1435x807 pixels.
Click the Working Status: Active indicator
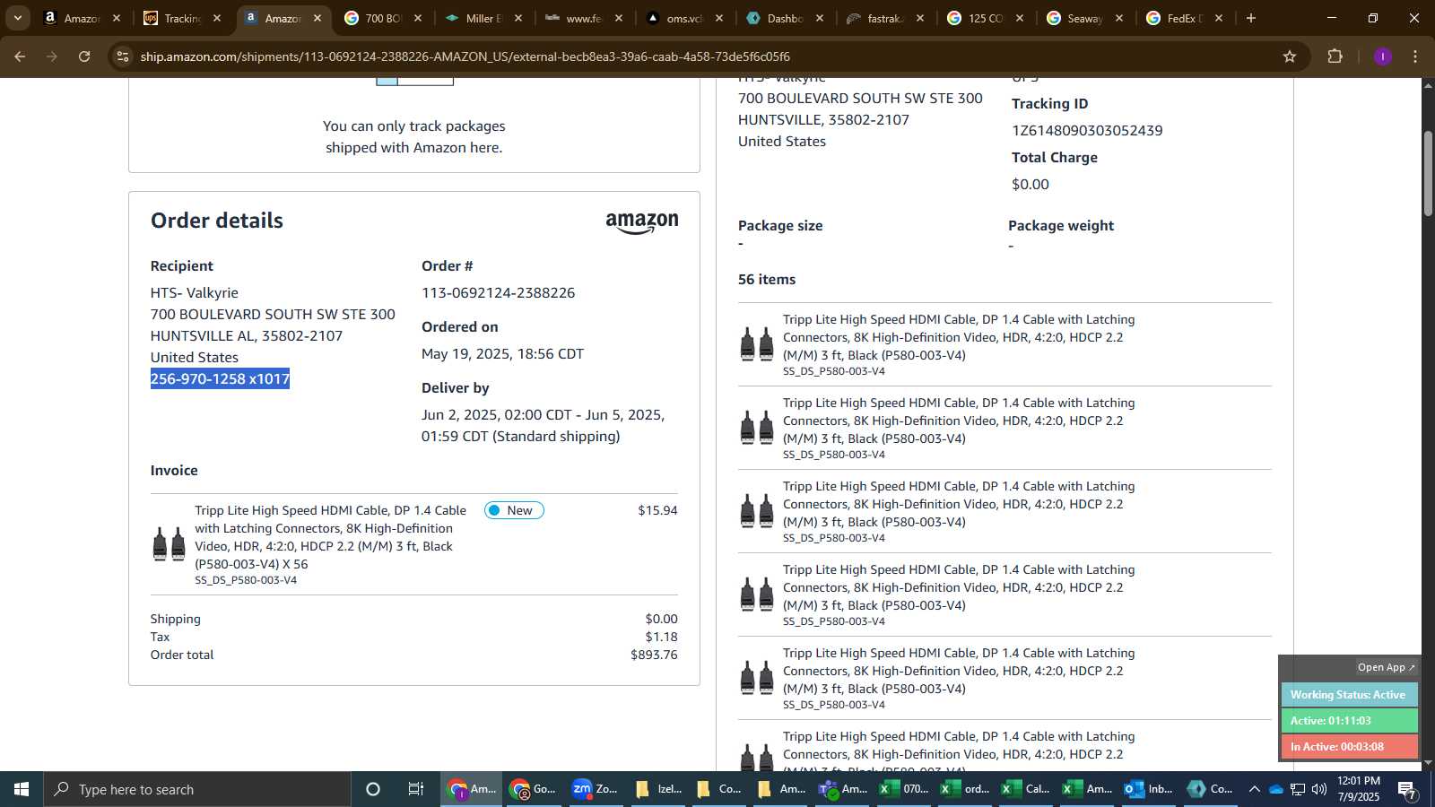pyautogui.click(x=1349, y=695)
